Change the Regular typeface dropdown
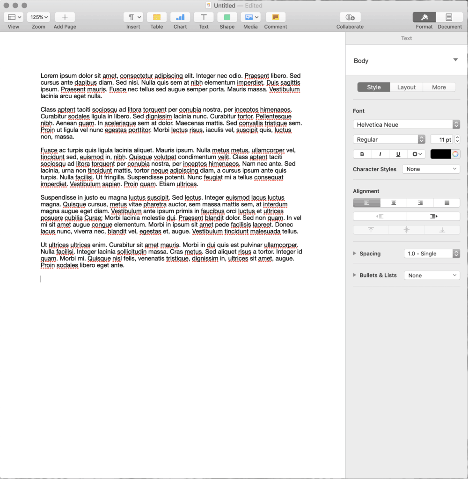The width and height of the screenshot is (468, 479). pos(389,139)
